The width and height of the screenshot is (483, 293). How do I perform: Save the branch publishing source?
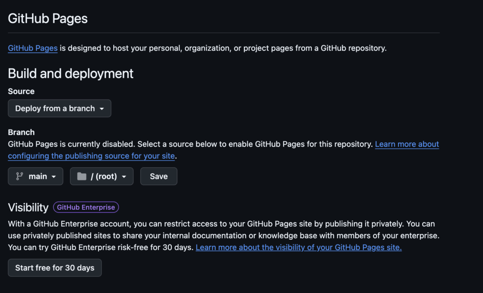click(x=158, y=176)
